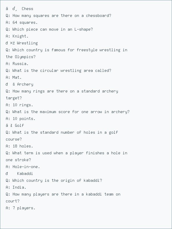Click the Kabaddi section heading
Image resolution: width=172 pixels, height=229 pixels.
click(x=25, y=173)
